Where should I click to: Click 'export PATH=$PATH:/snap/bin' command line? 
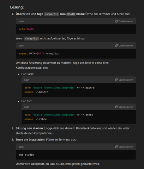pyautogui.click(x=39, y=54)
